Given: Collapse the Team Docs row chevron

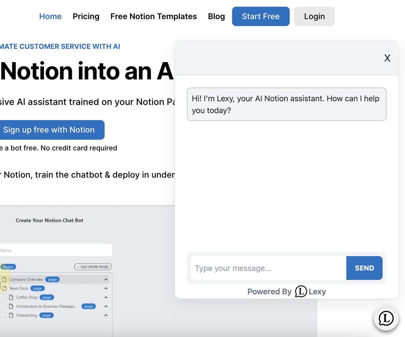Looking at the screenshot, I should coord(106,288).
